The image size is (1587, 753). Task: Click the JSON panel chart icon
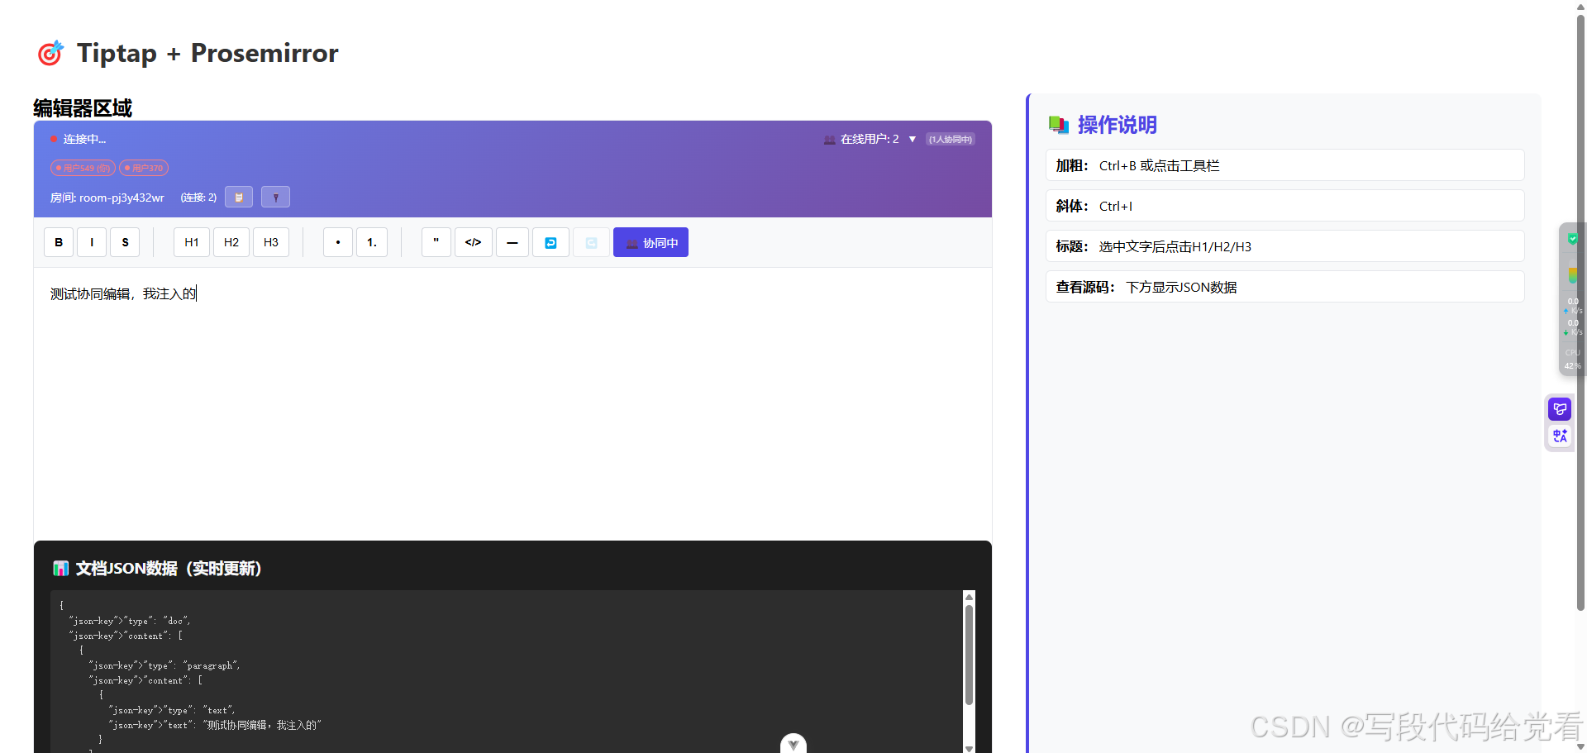(60, 569)
